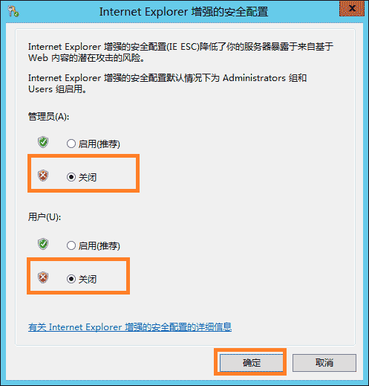Click the 启用(推荐) label under 用户
Image resolution: width=369 pixels, height=386 pixels.
tap(99, 245)
